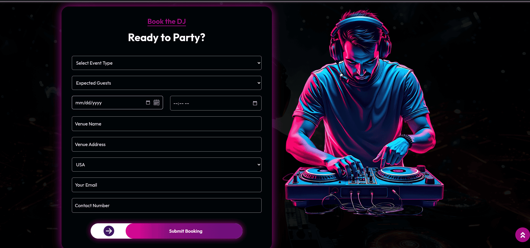Click the Ready to Party? heading
The height and width of the screenshot is (248, 530).
[167, 38]
